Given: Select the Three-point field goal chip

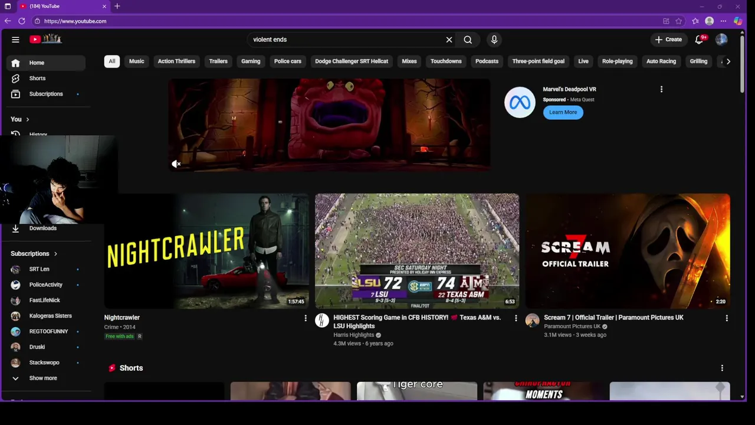Looking at the screenshot, I should point(539,61).
